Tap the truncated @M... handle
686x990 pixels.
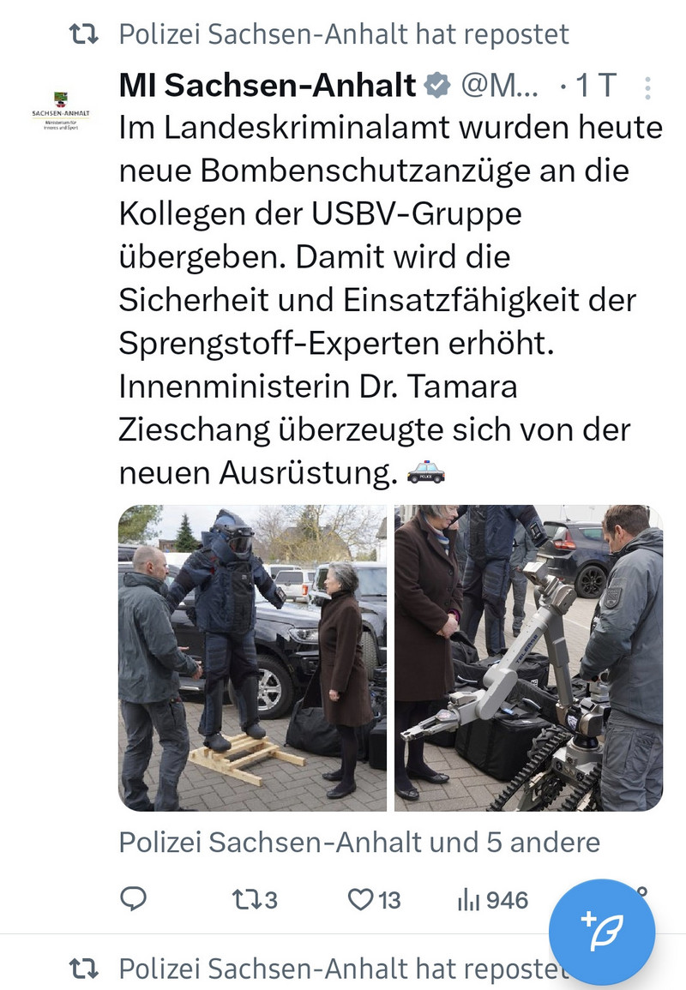point(499,85)
